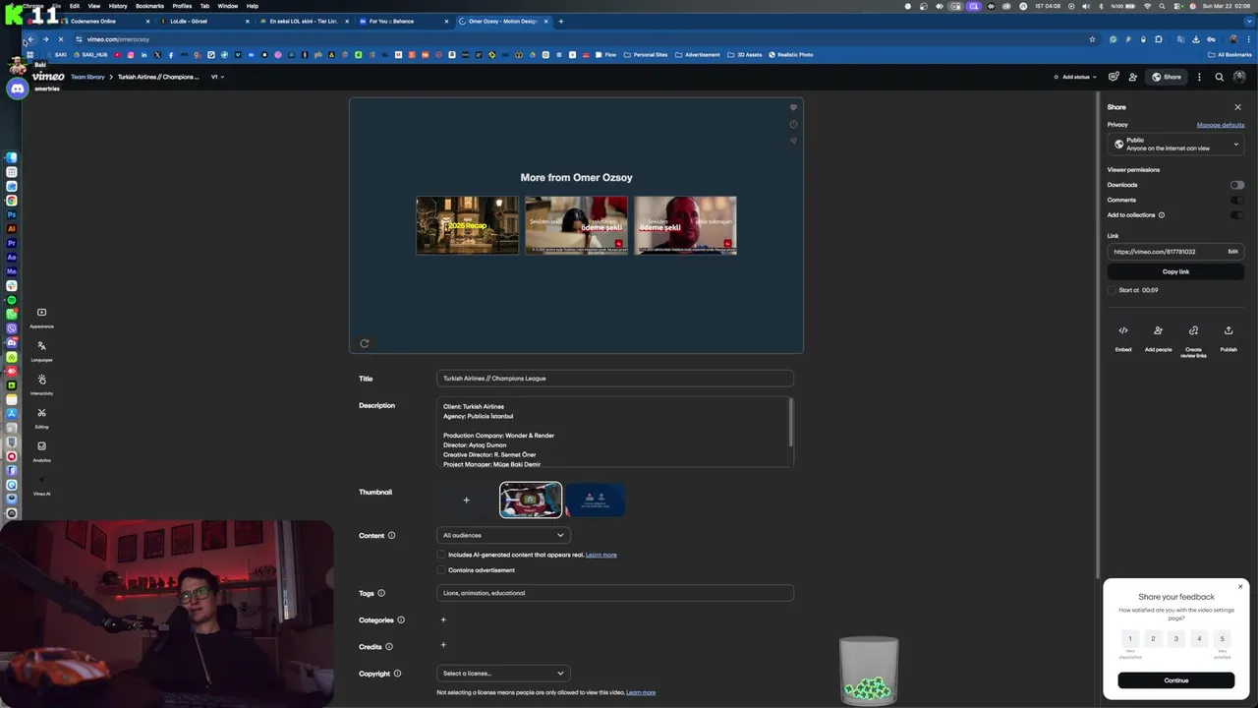Close the feedback popup
This screenshot has width=1258, height=708.
1239,587
